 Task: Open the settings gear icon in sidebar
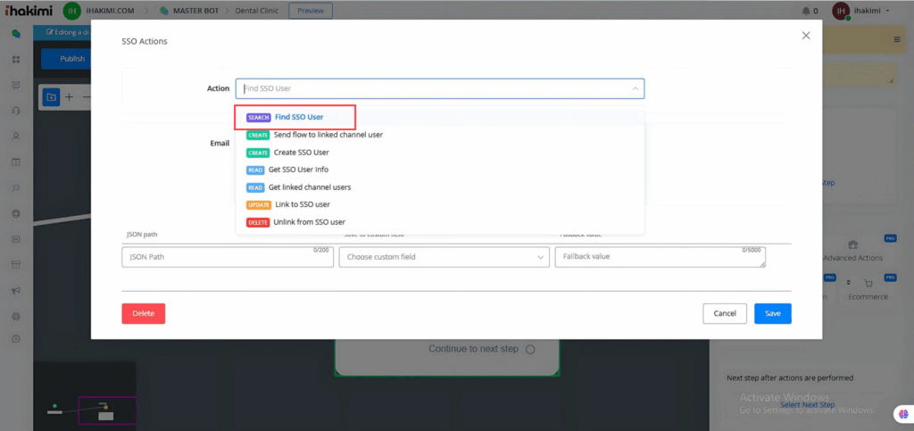coord(16,317)
